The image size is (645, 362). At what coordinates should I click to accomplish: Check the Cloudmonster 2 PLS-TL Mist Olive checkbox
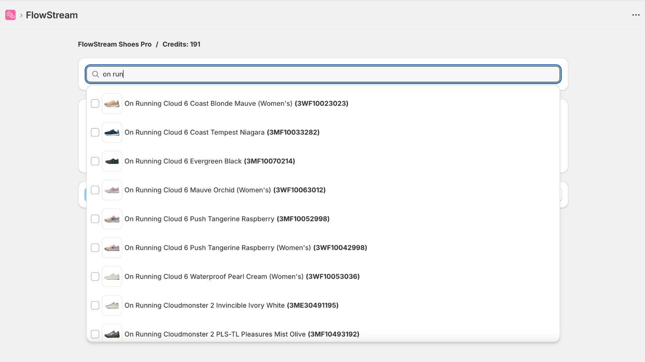tap(95, 334)
